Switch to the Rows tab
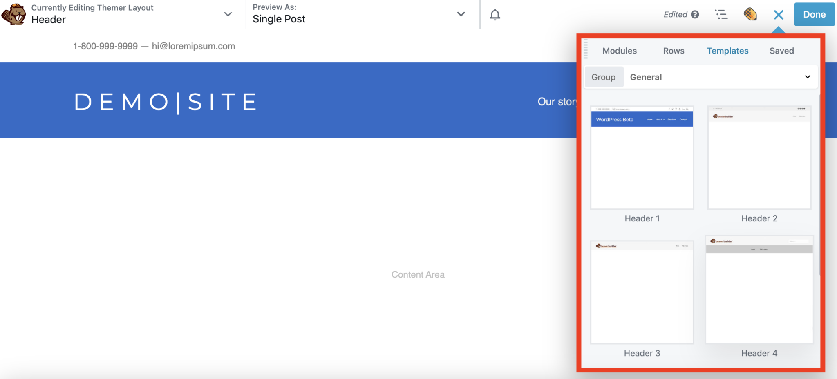The image size is (837, 379). (673, 51)
